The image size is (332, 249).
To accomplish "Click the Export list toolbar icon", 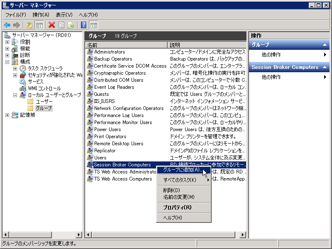I will 71,25.
